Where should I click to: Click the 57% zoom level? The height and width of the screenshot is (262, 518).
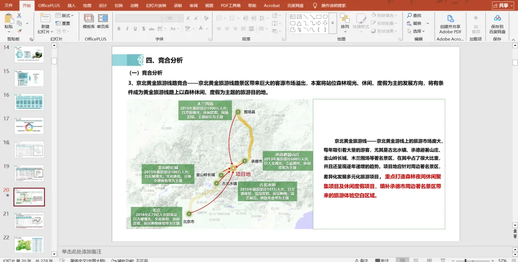coord(503,261)
